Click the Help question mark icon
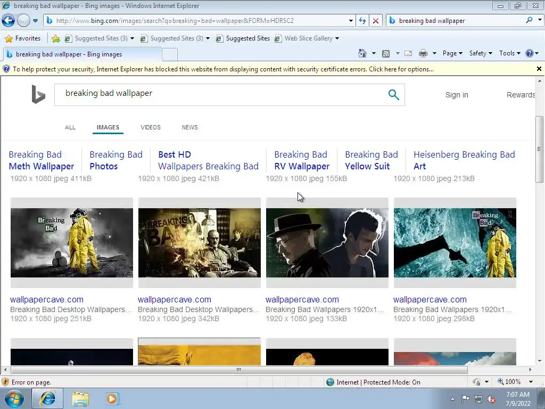The image size is (545, 409). pyautogui.click(x=530, y=53)
